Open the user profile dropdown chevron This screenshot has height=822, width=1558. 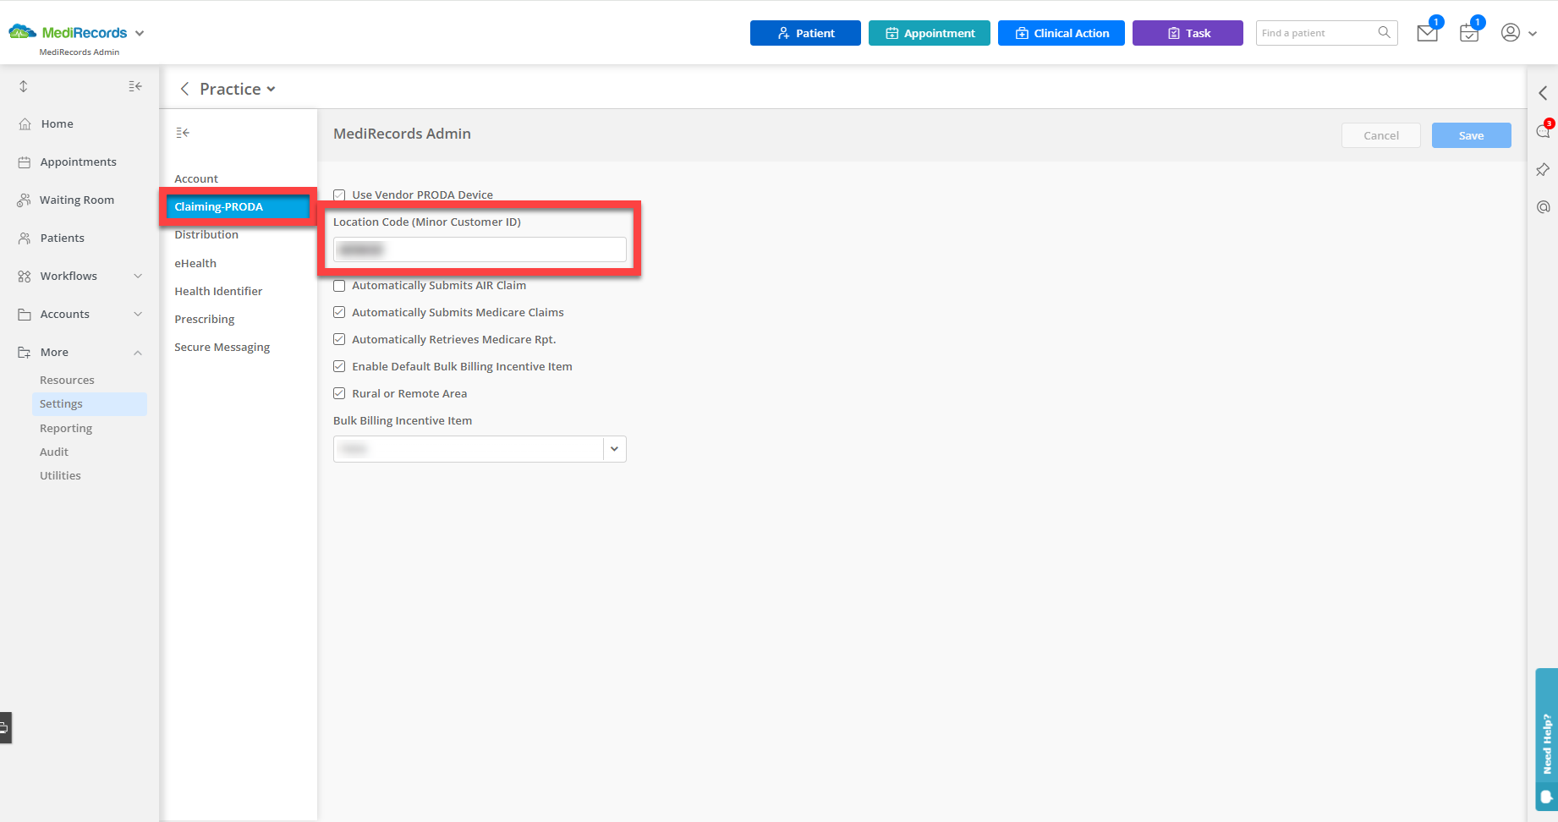(x=1533, y=34)
